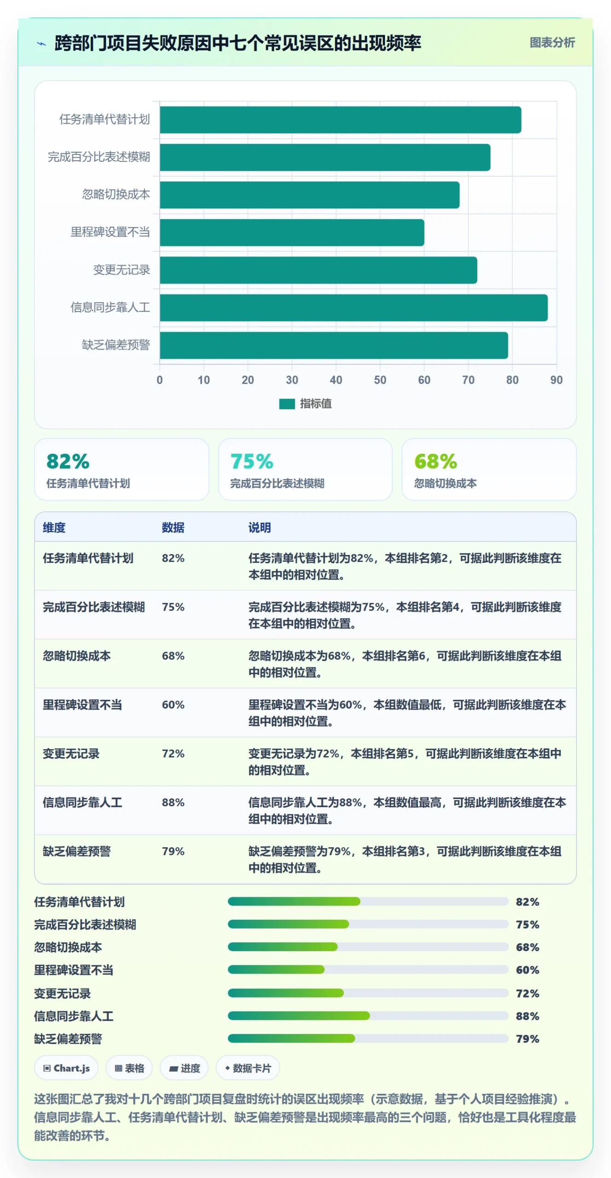The width and height of the screenshot is (611, 1178).
Task: Open the 82% 任务清单代替计划 stat card
Action: pyautogui.click(x=122, y=469)
